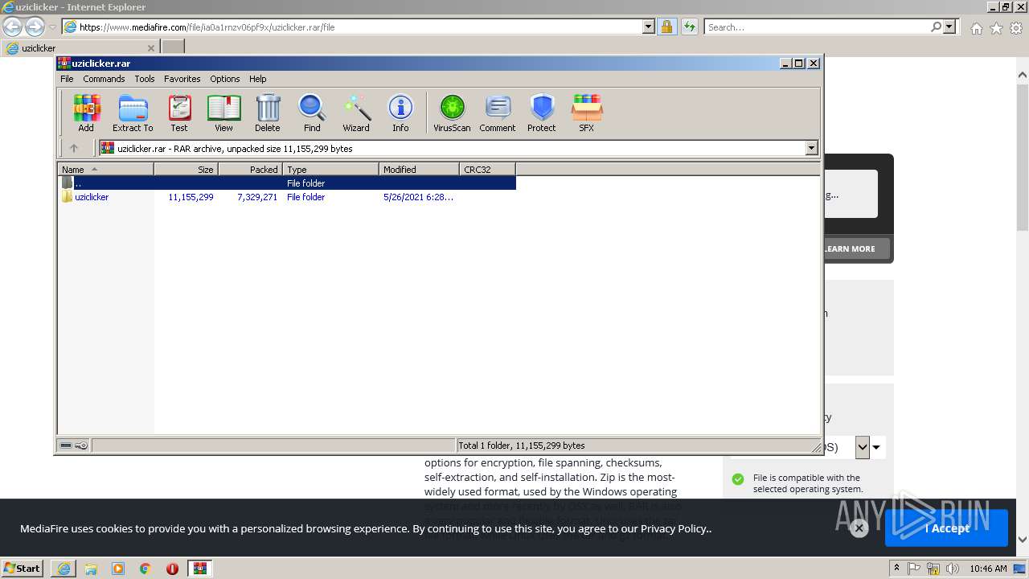This screenshot has width=1029, height=579.
Task: Click the refresh page icon in IE
Action: point(689,27)
